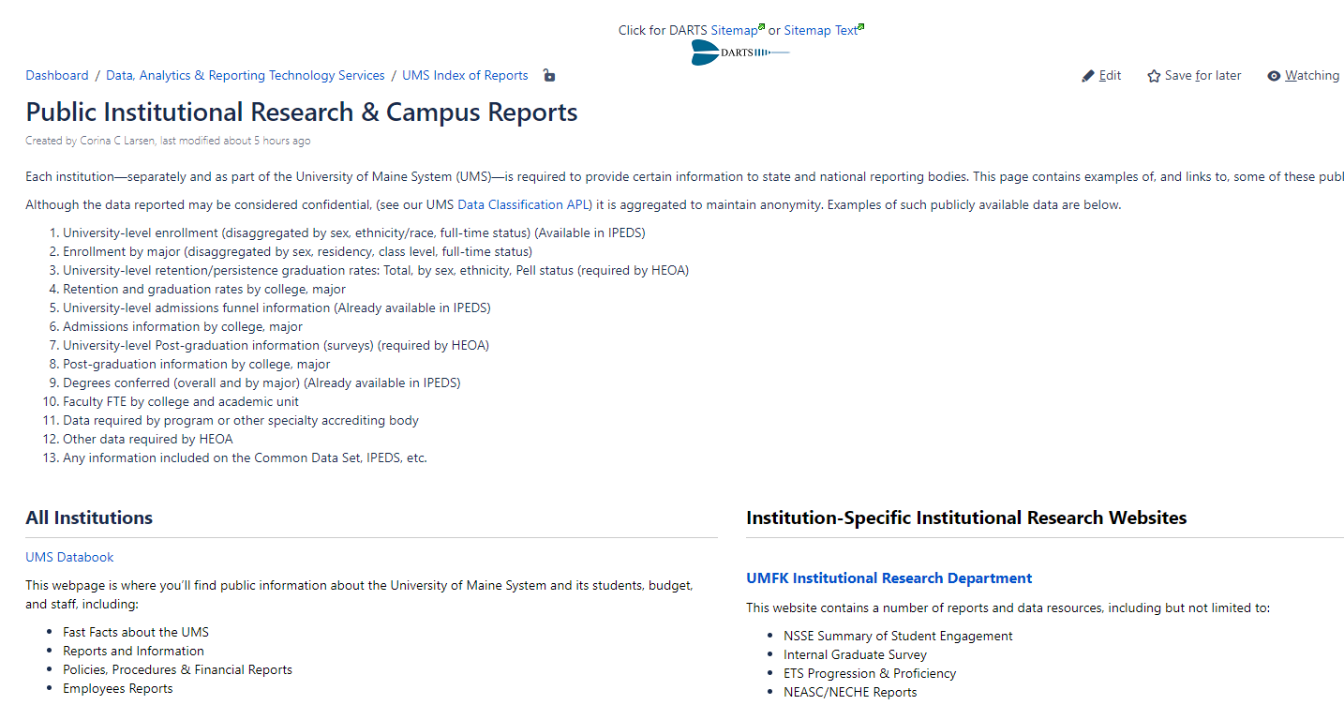Click 'Any information included on the Common Data Set' item
Viewport: 1344px width, 705px height.
coord(245,457)
